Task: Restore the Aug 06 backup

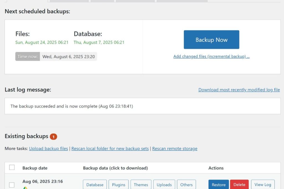Action: pyautogui.click(x=218, y=184)
